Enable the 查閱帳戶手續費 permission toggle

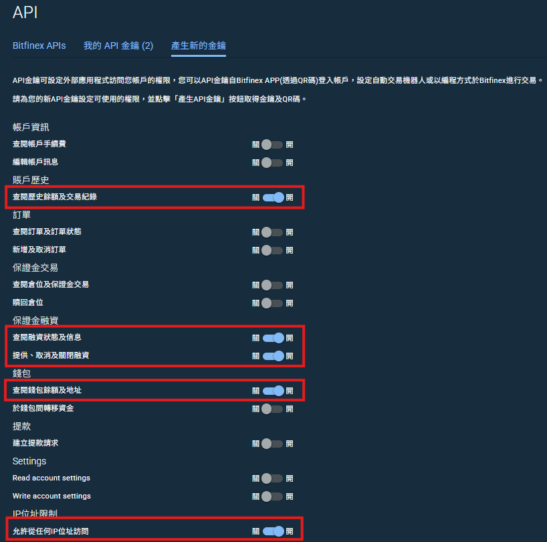(x=273, y=144)
